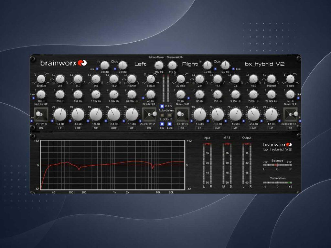Toggle Link switch beside Left 26 Hz knob

[x=33, y=98]
